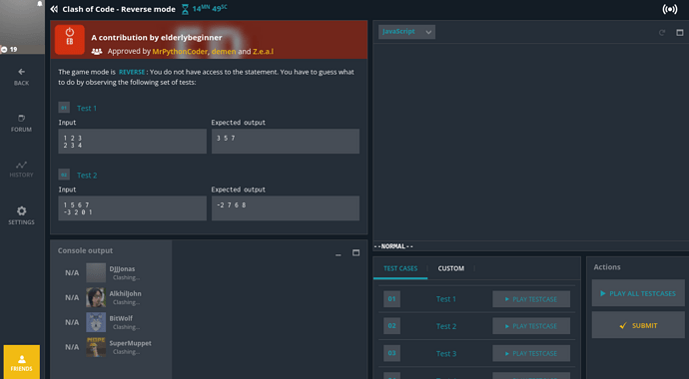Image resolution: width=689 pixels, height=379 pixels.
Task: Select Test 1 in the test cases list
Action: (446, 299)
